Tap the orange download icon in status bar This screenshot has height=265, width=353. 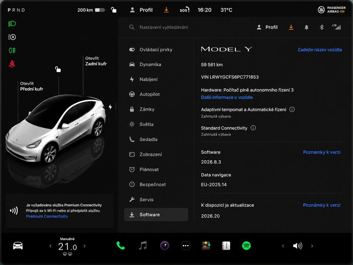coord(166,10)
